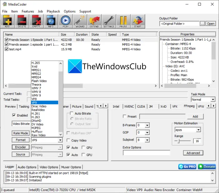The height and width of the screenshot is (193, 219).
Task: Open the INFO toolbar icon
Action: click(51, 21)
